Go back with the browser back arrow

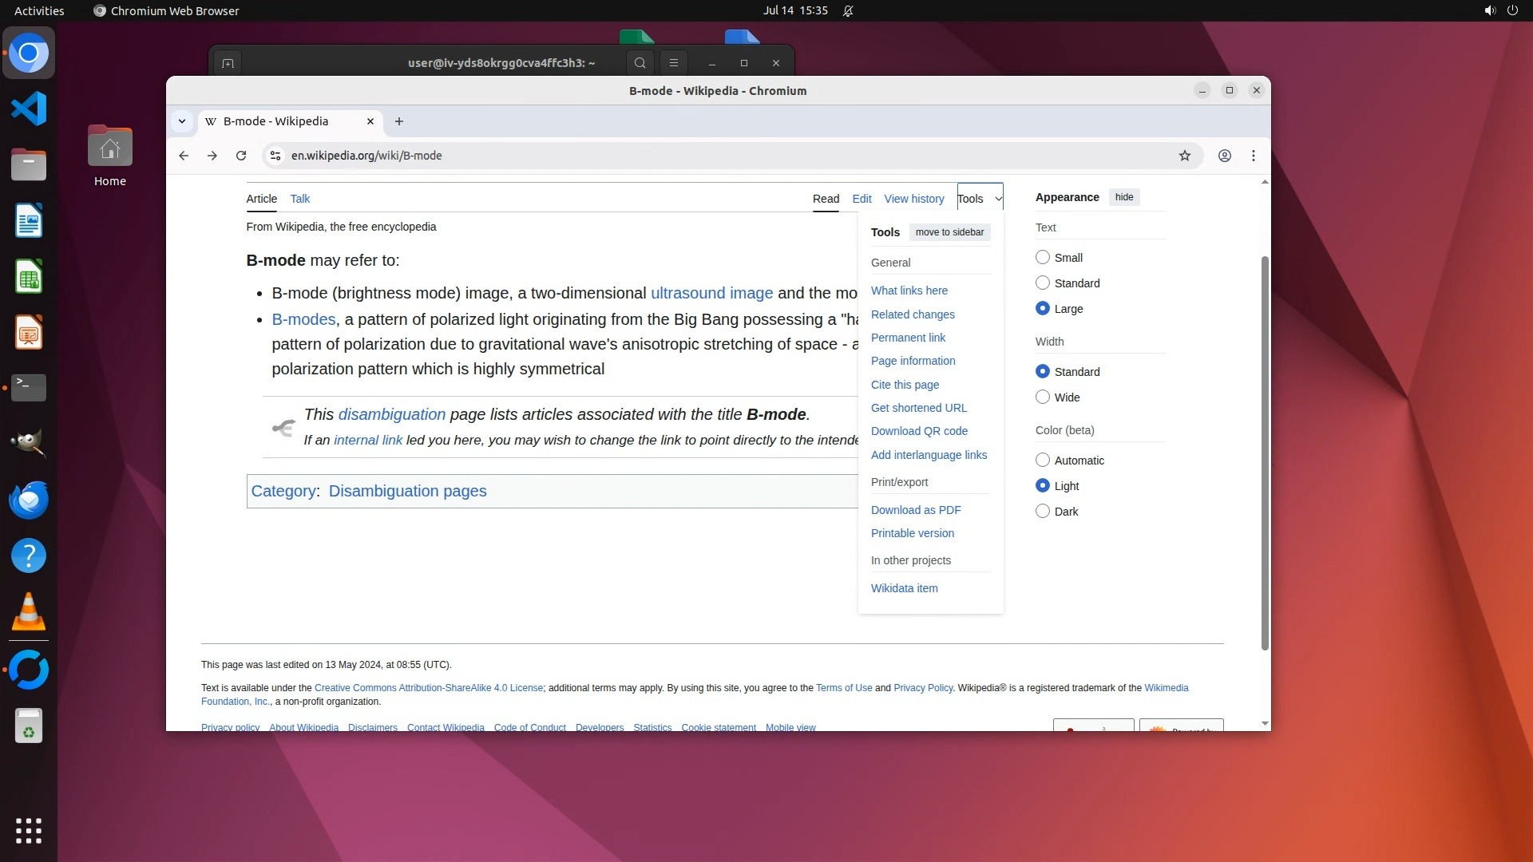point(184,156)
